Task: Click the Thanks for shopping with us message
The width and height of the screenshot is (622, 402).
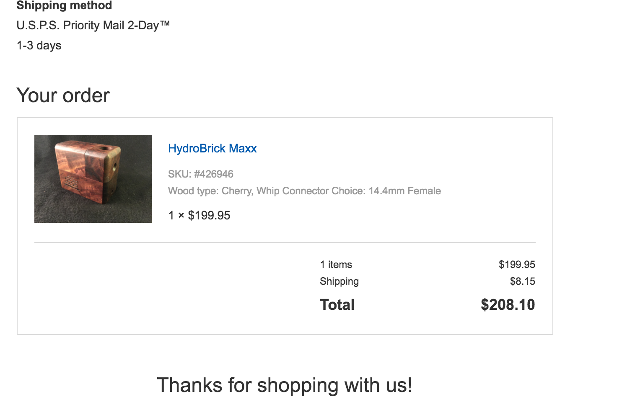Action: point(285,385)
